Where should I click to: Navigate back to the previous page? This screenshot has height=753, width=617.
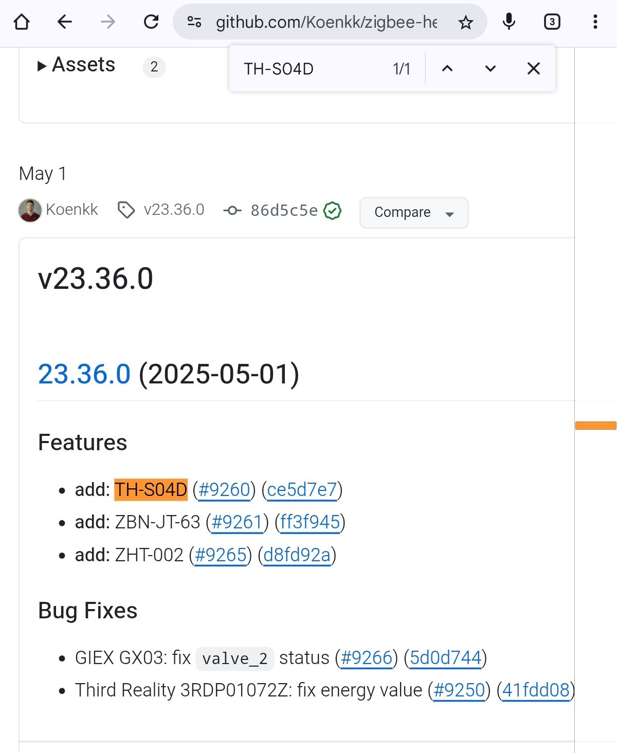coord(65,22)
